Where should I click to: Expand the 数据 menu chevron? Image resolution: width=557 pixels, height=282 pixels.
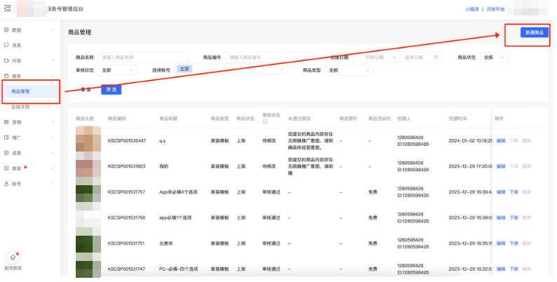(x=53, y=30)
